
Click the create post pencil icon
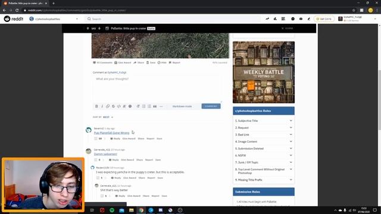pyautogui.click(x=309, y=18)
